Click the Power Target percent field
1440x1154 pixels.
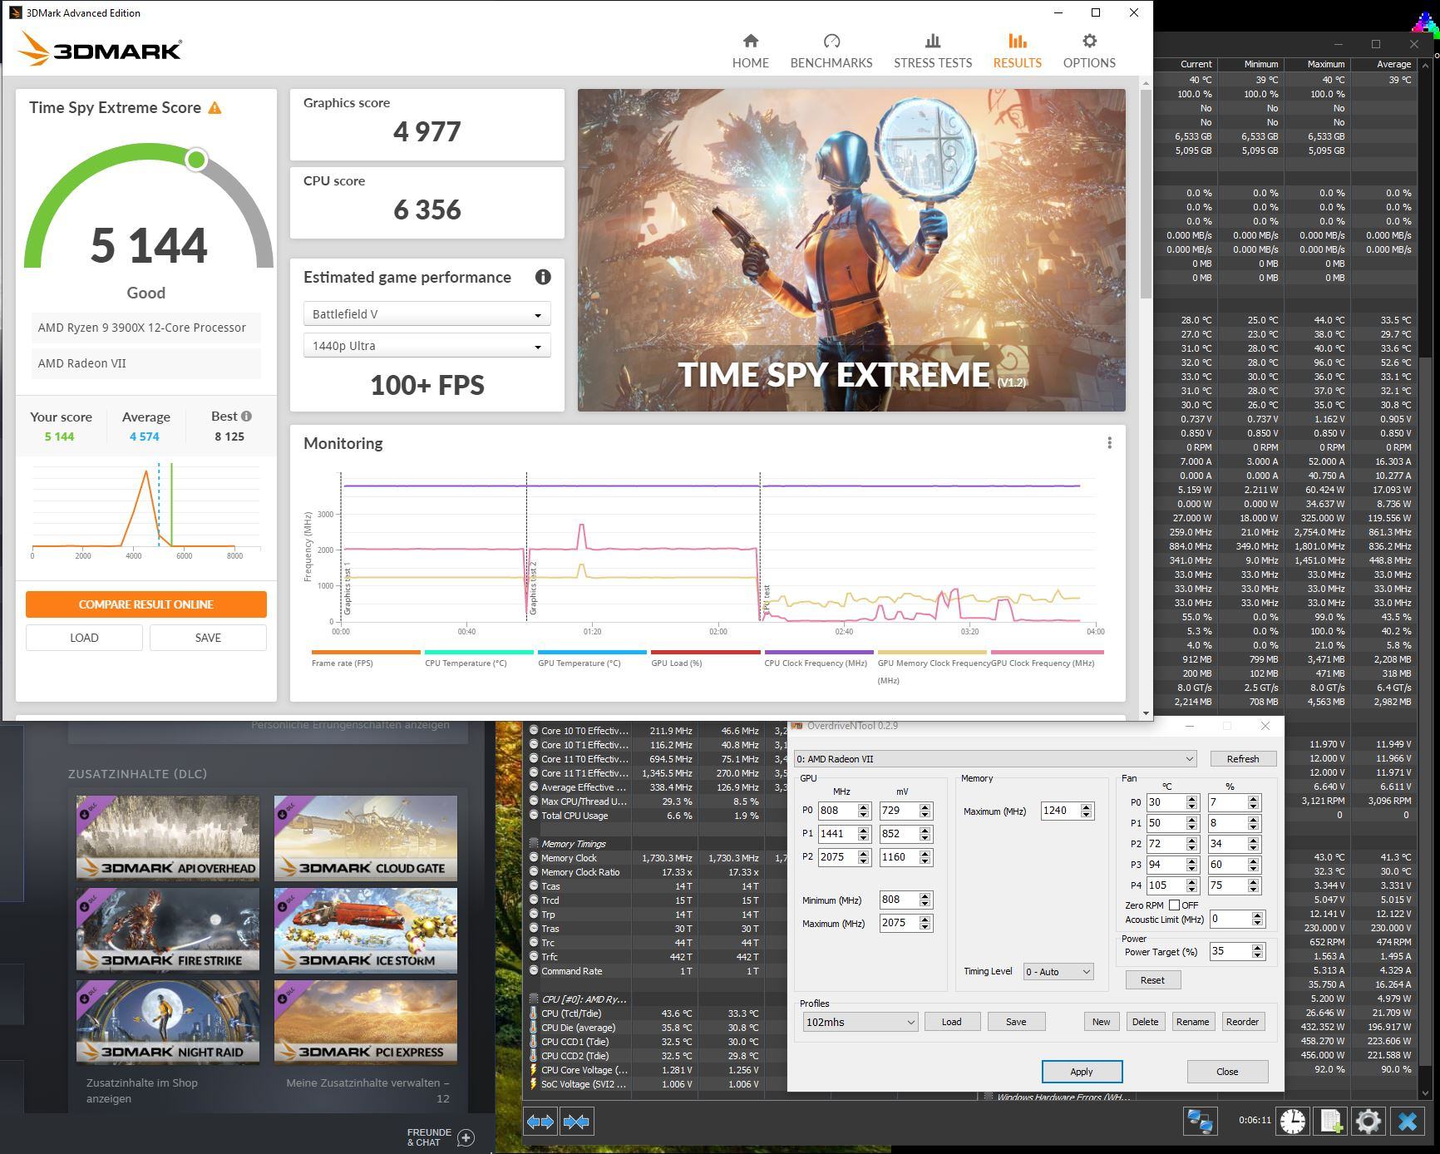click(x=1230, y=951)
